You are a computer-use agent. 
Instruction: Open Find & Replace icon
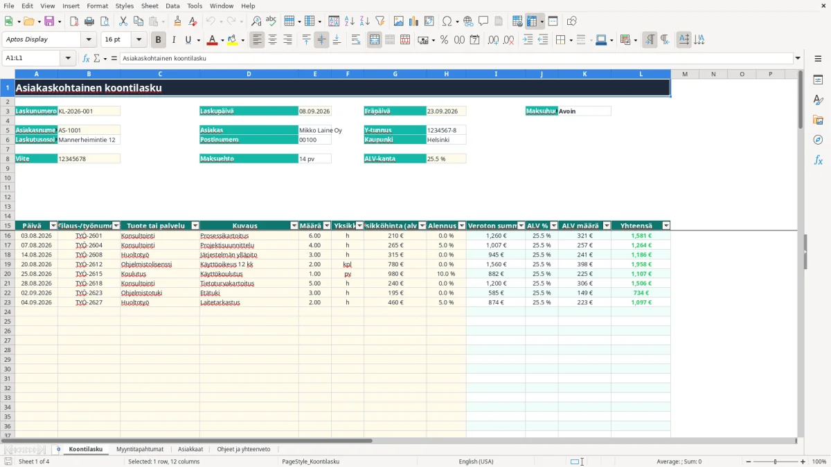point(256,21)
